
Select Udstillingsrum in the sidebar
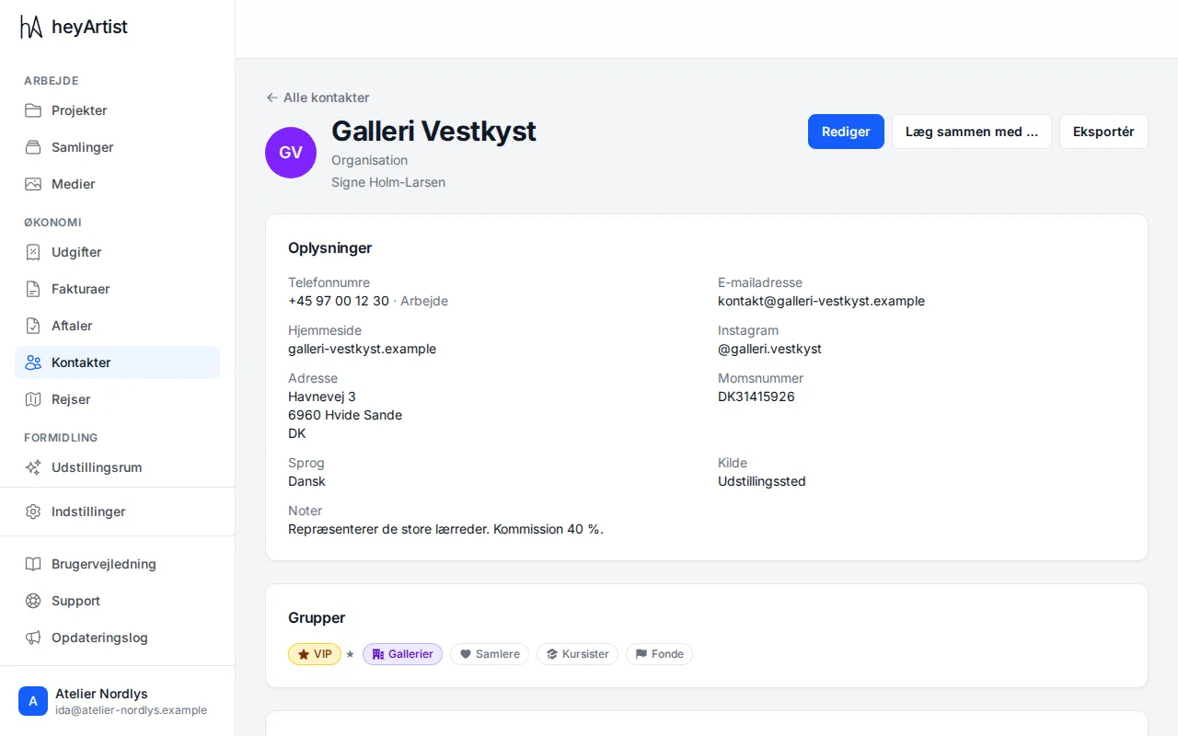(117, 467)
